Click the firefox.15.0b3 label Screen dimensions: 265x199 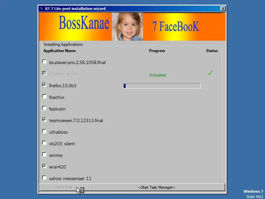click(63, 86)
